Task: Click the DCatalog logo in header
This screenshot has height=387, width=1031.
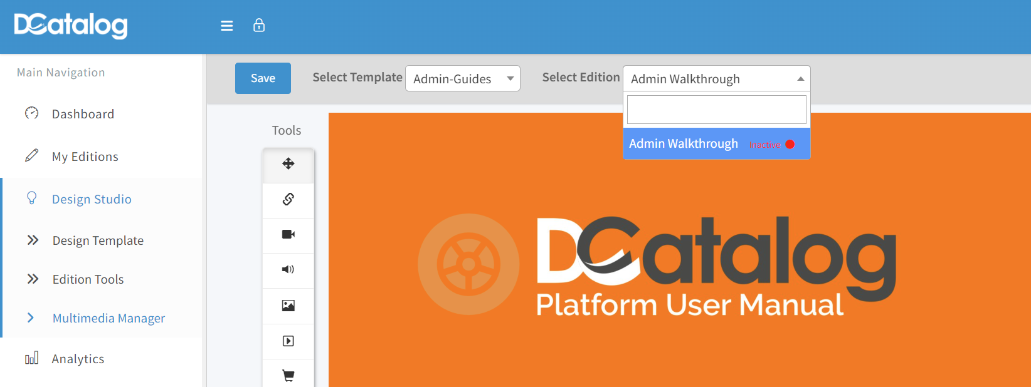Action: click(x=71, y=26)
